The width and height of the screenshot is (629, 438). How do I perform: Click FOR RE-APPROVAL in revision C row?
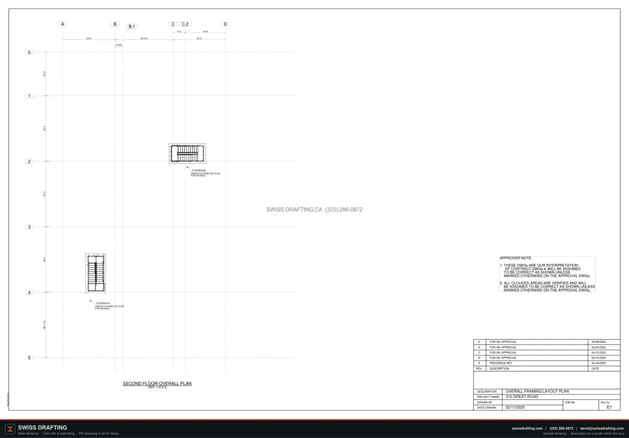click(503, 353)
